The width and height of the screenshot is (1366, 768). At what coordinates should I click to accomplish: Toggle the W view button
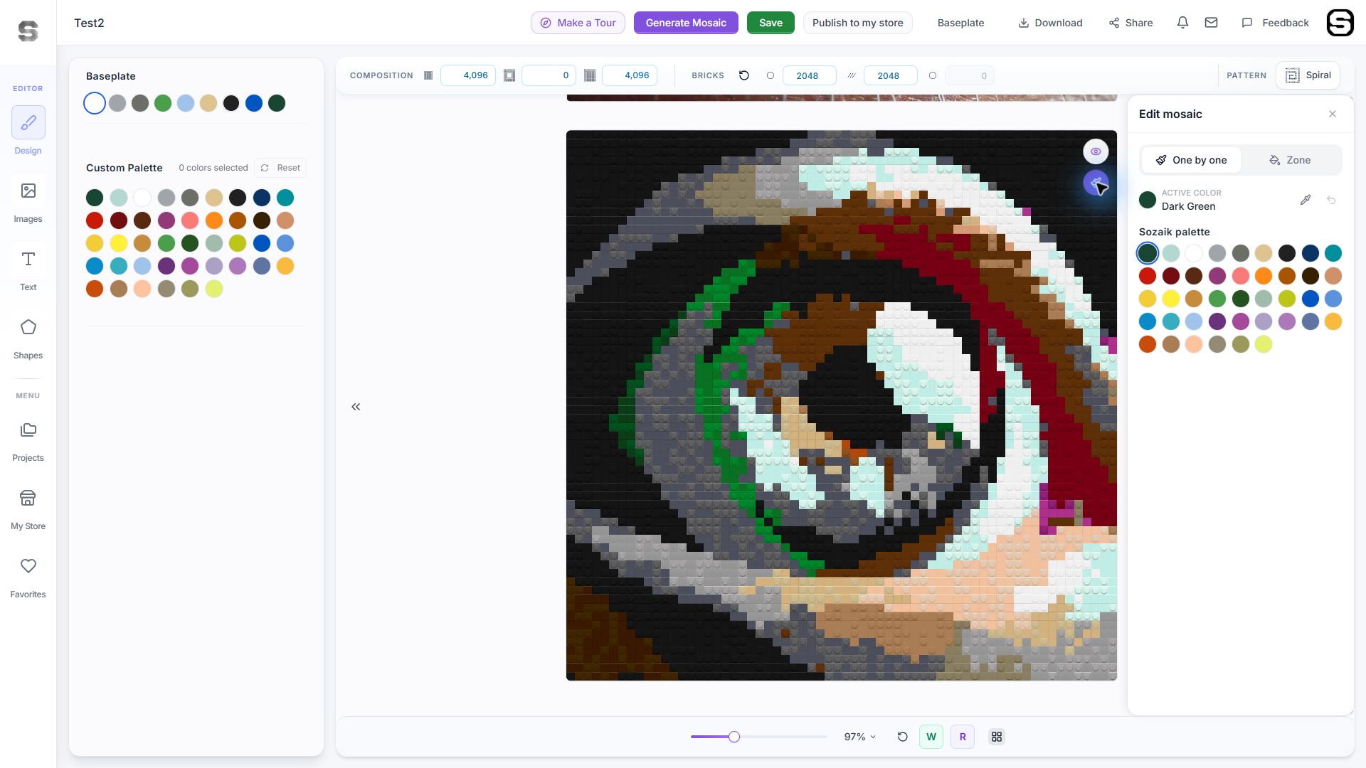(931, 737)
